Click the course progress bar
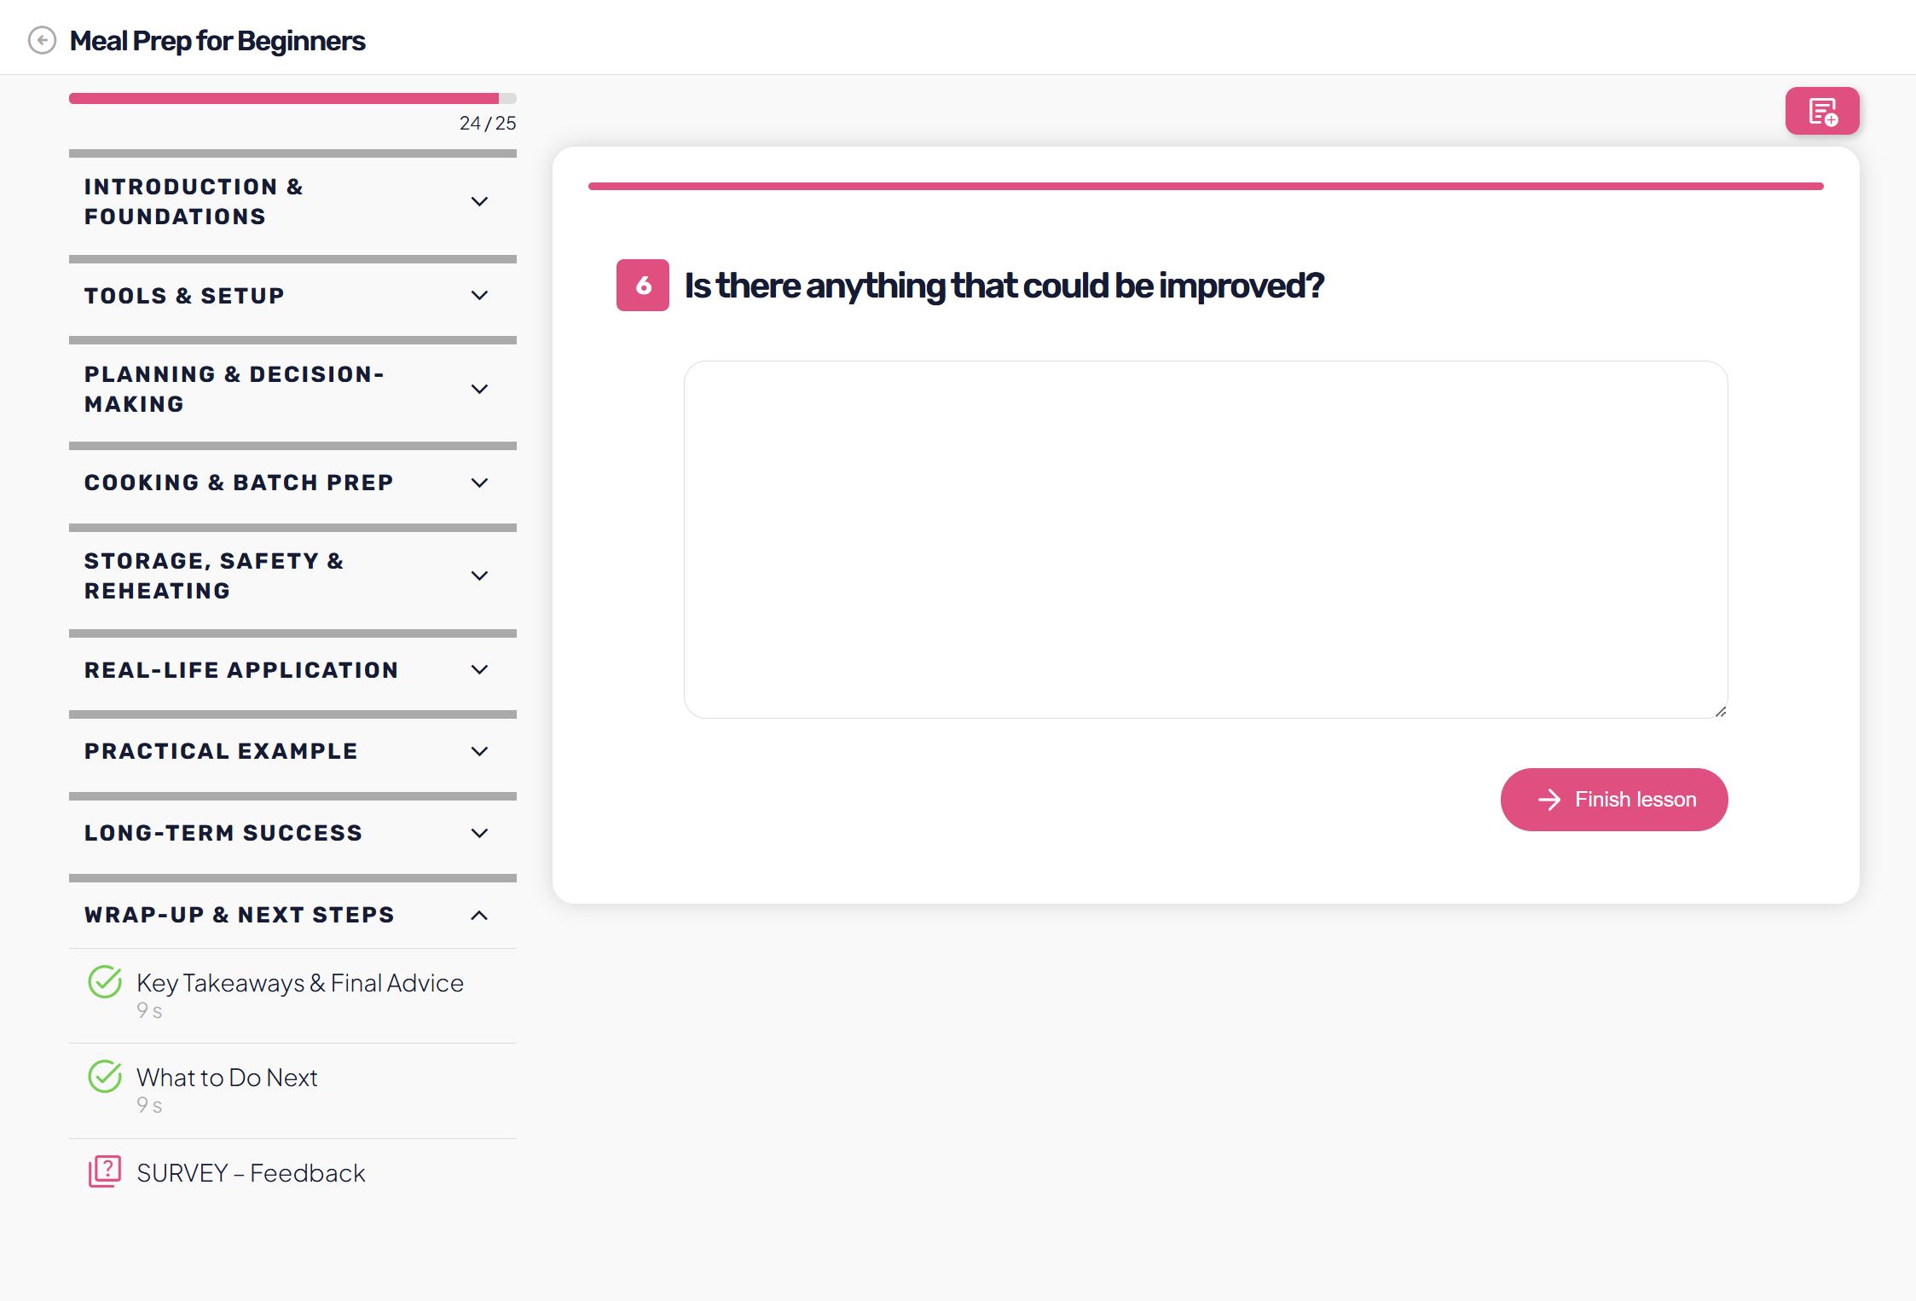Image resolution: width=1916 pixels, height=1301 pixels. click(292, 99)
